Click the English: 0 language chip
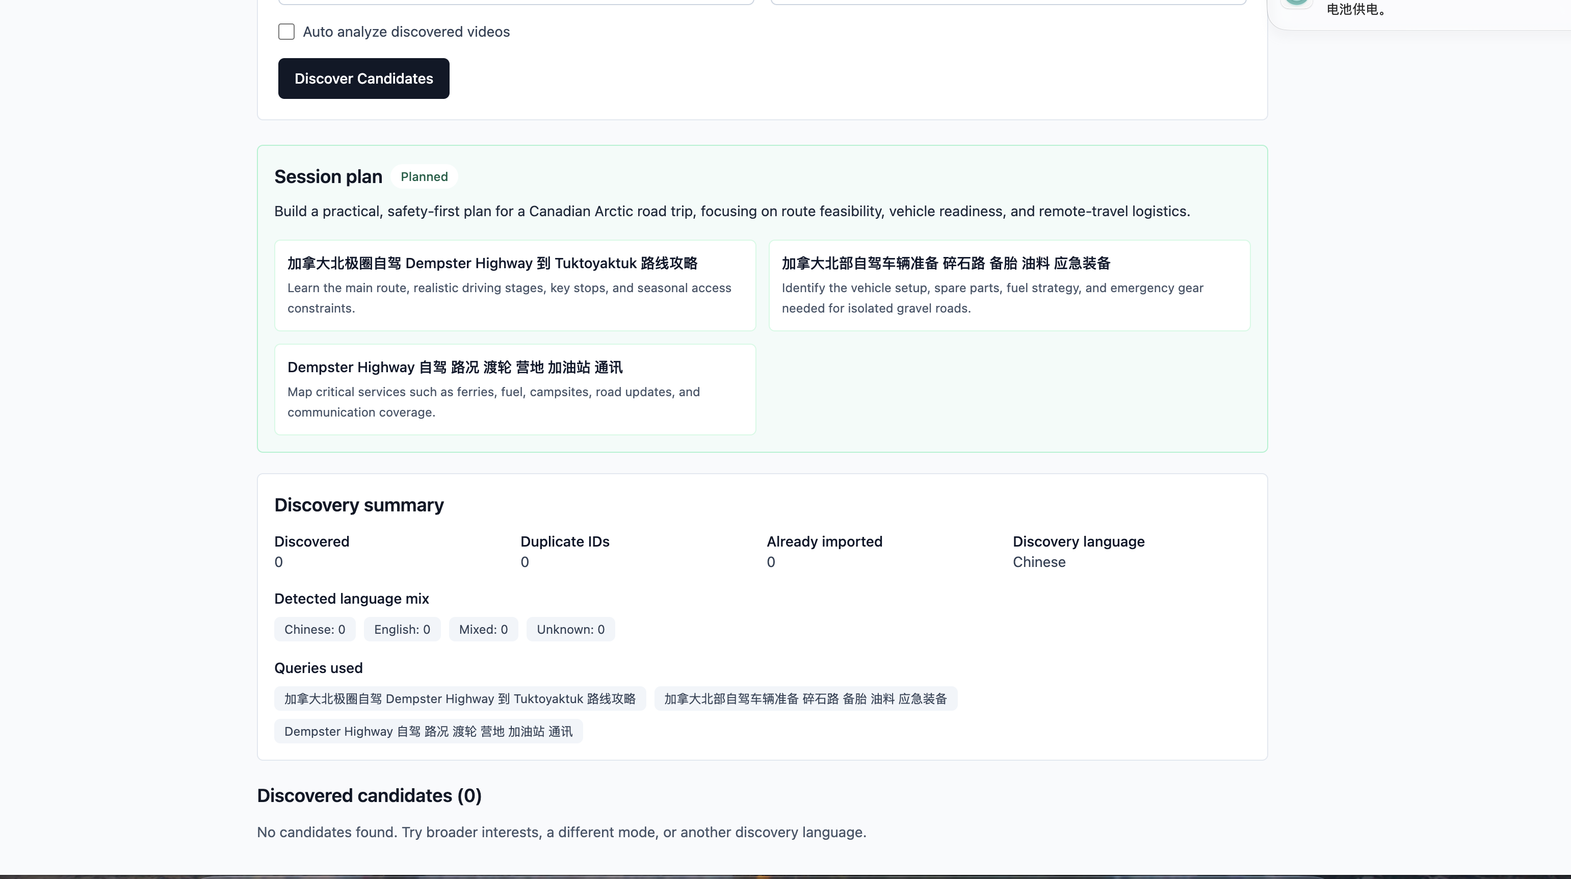 pos(402,630)
